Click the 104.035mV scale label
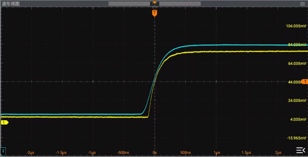 pos(296,26)
